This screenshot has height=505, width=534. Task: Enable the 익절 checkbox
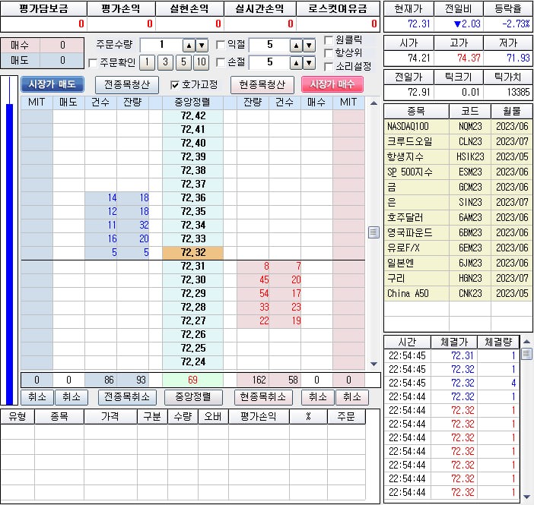221,45
